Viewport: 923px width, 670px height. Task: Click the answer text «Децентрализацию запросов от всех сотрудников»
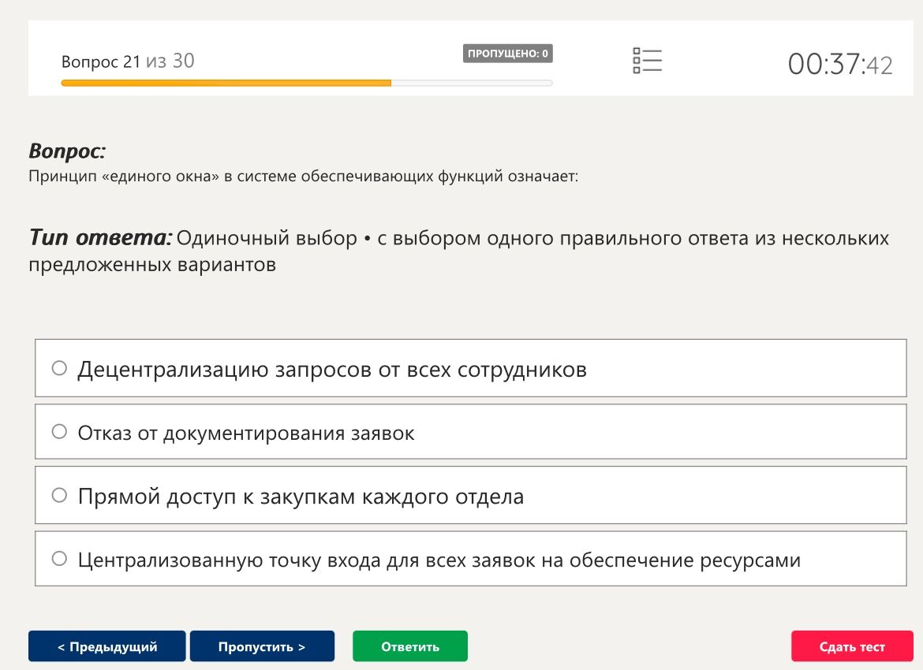click(x=332, y=370)
